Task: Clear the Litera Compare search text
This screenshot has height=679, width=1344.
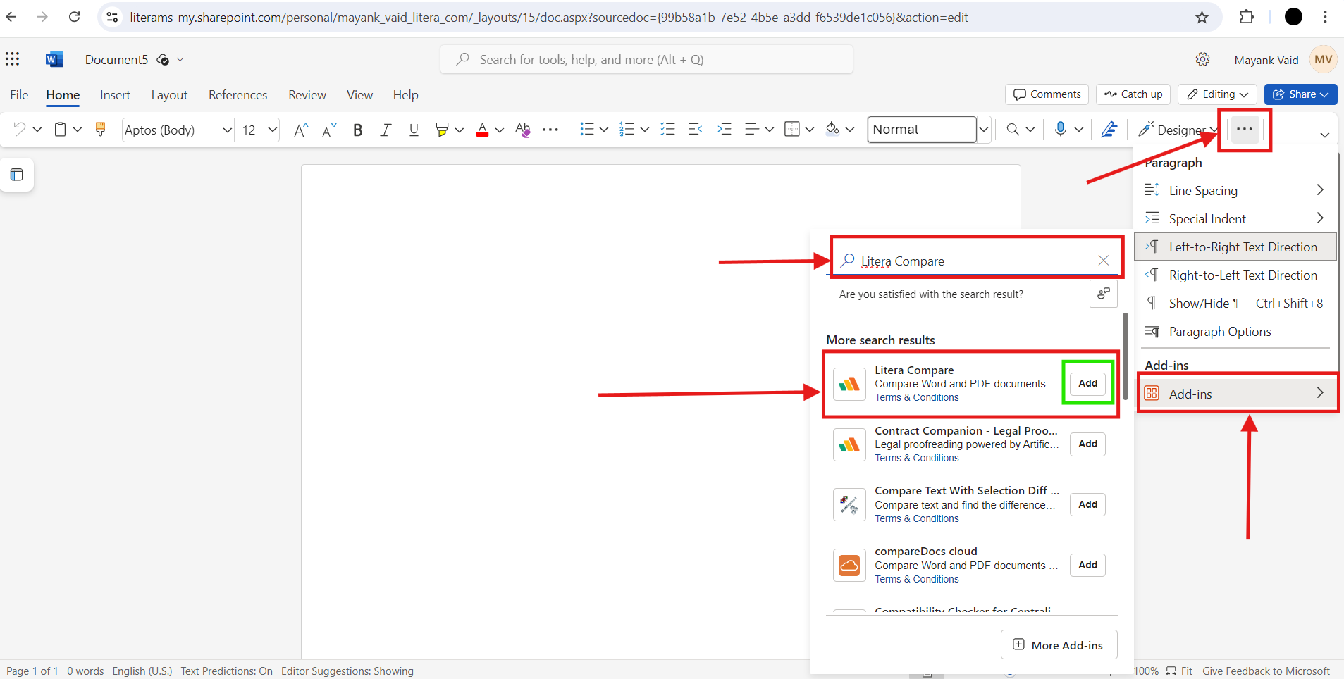Action: pyautogui.click(x=1103, y=260)
